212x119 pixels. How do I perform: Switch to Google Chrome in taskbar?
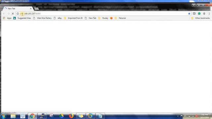click(32, 116)
